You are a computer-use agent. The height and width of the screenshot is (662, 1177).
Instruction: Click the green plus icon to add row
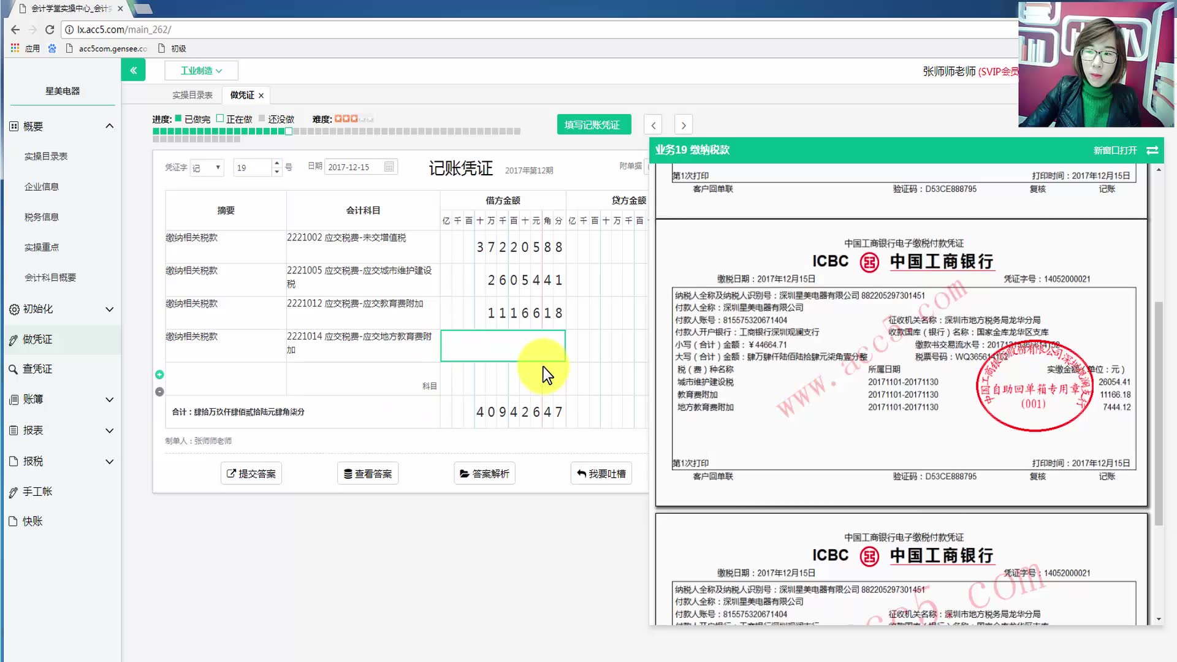(159, 374)
